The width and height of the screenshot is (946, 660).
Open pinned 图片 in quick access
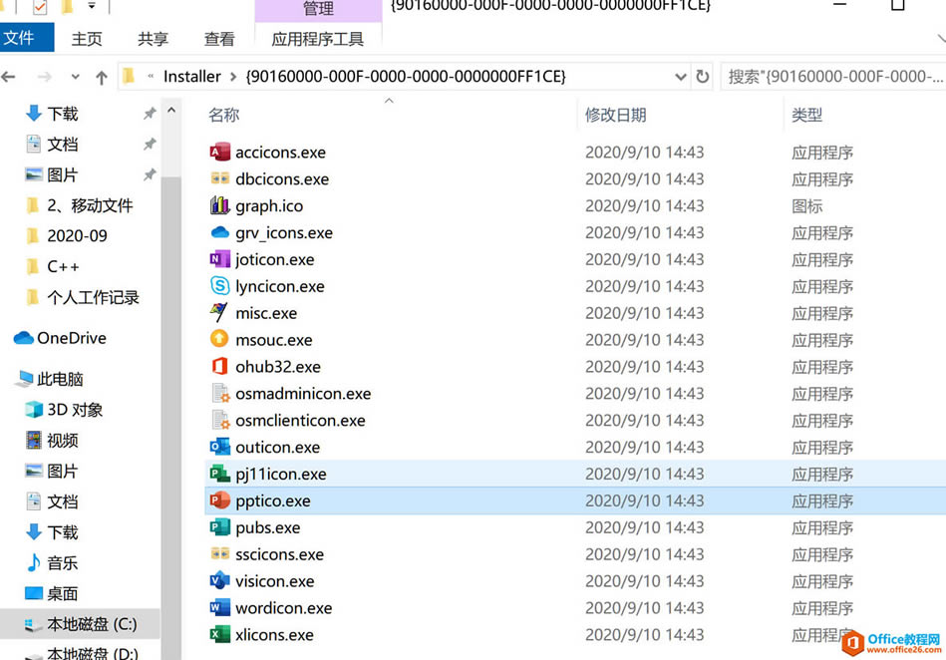63,174
